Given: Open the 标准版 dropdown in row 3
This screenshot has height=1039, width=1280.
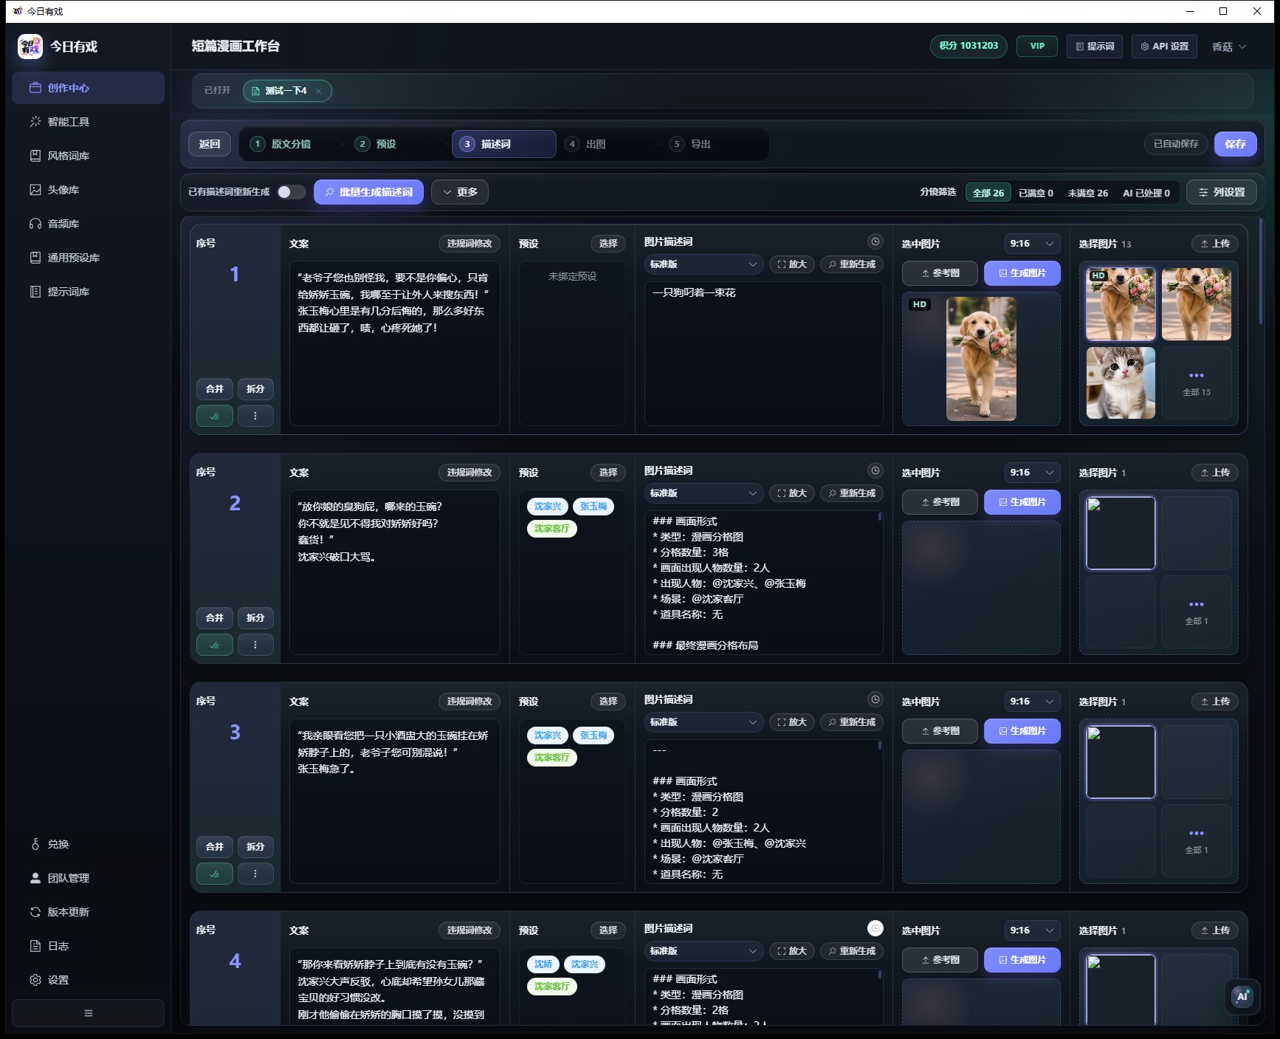Looking at the screenshot, I should 703,722.
